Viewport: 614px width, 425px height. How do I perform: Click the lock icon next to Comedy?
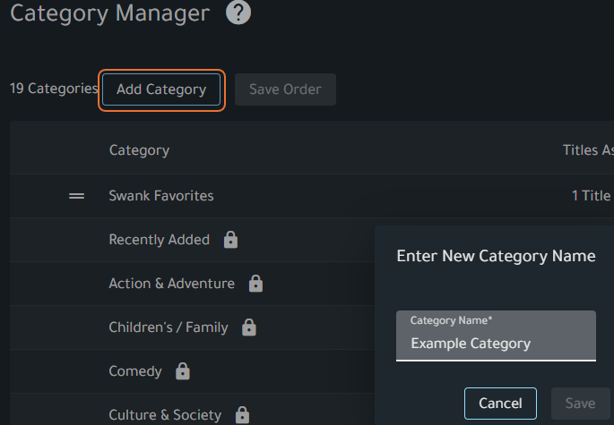183,371
